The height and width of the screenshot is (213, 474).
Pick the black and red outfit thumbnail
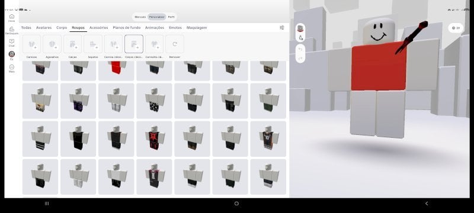coord(154,139)
